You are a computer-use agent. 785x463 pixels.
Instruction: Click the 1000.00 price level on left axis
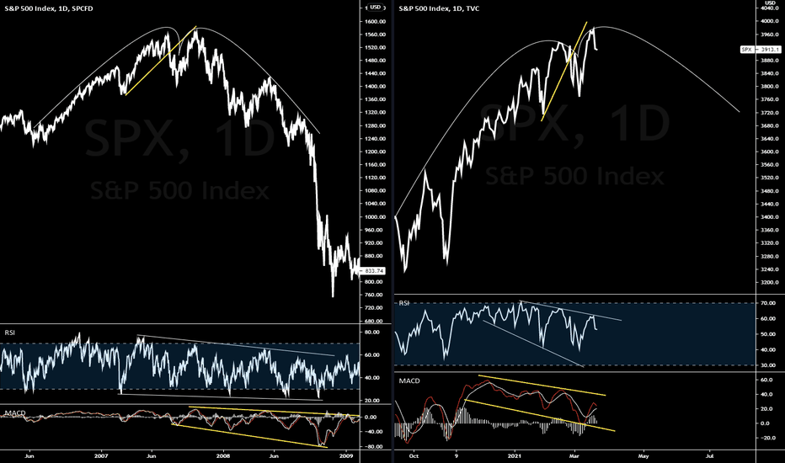point(376,217)
